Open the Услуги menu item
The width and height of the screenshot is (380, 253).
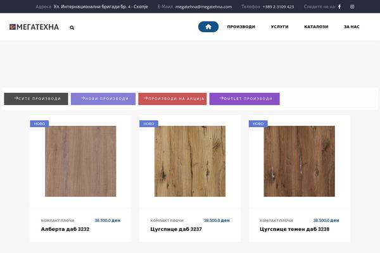(x=280, y=27)
